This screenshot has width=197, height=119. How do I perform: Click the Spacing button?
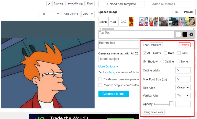coord(58,4)
